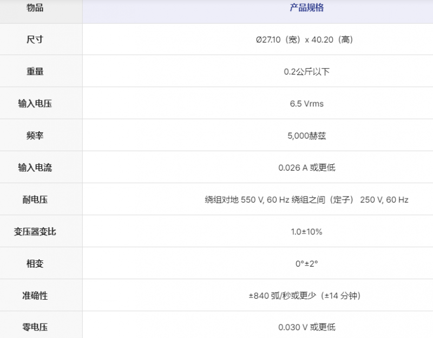Viewport: 433px width, 338px height.
Task: Click the 0.030 V 或更低 value
Action: click(306, 327)
